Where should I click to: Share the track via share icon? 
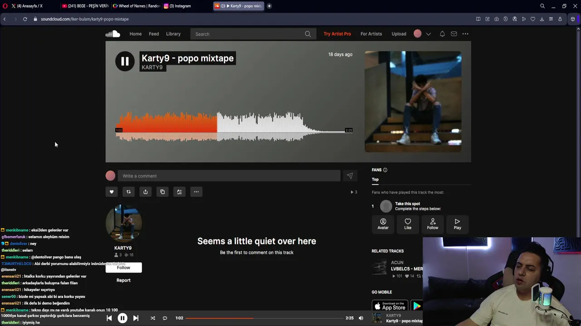click(x=145, y=192)
